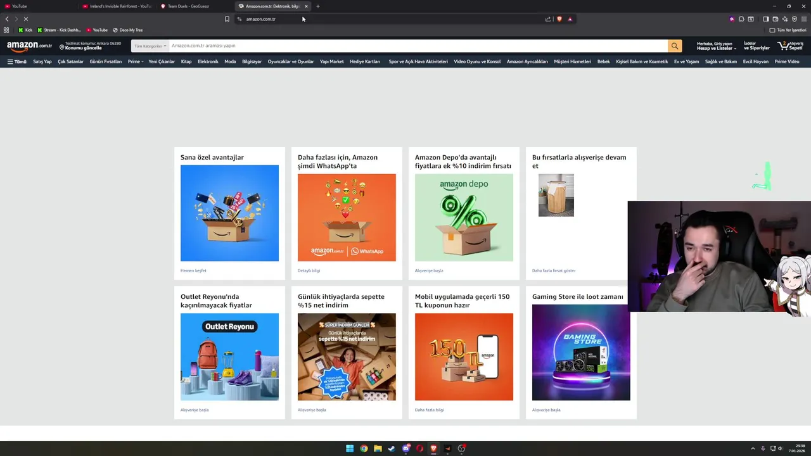The image size is (811, 456).
Task: Open the shopping cart Alışveriş Sepeti
Action: [791, 46]
